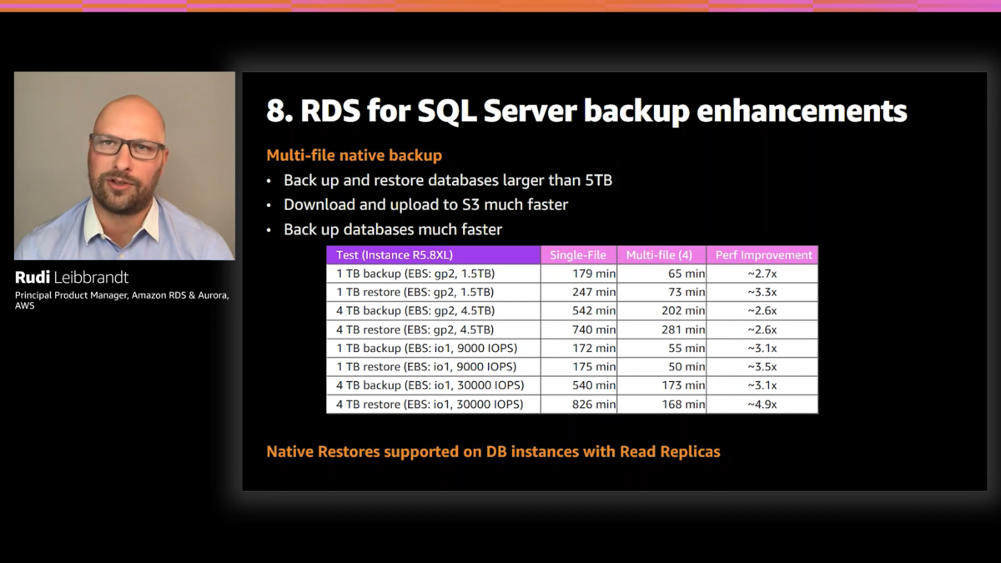Click the 'Perf Improvement' column header

pos(762,255)
